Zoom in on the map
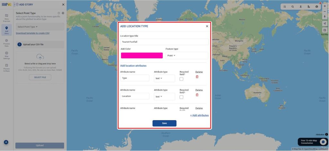329x151 pixels. coord(325,6)
